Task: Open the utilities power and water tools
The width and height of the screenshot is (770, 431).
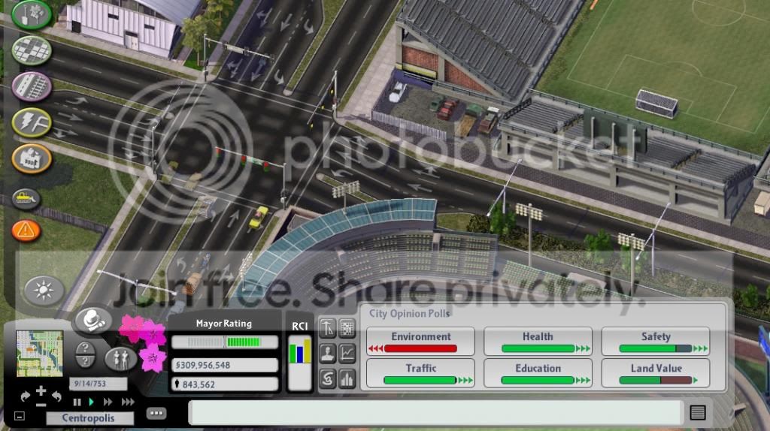Action: tap(32, 122)
